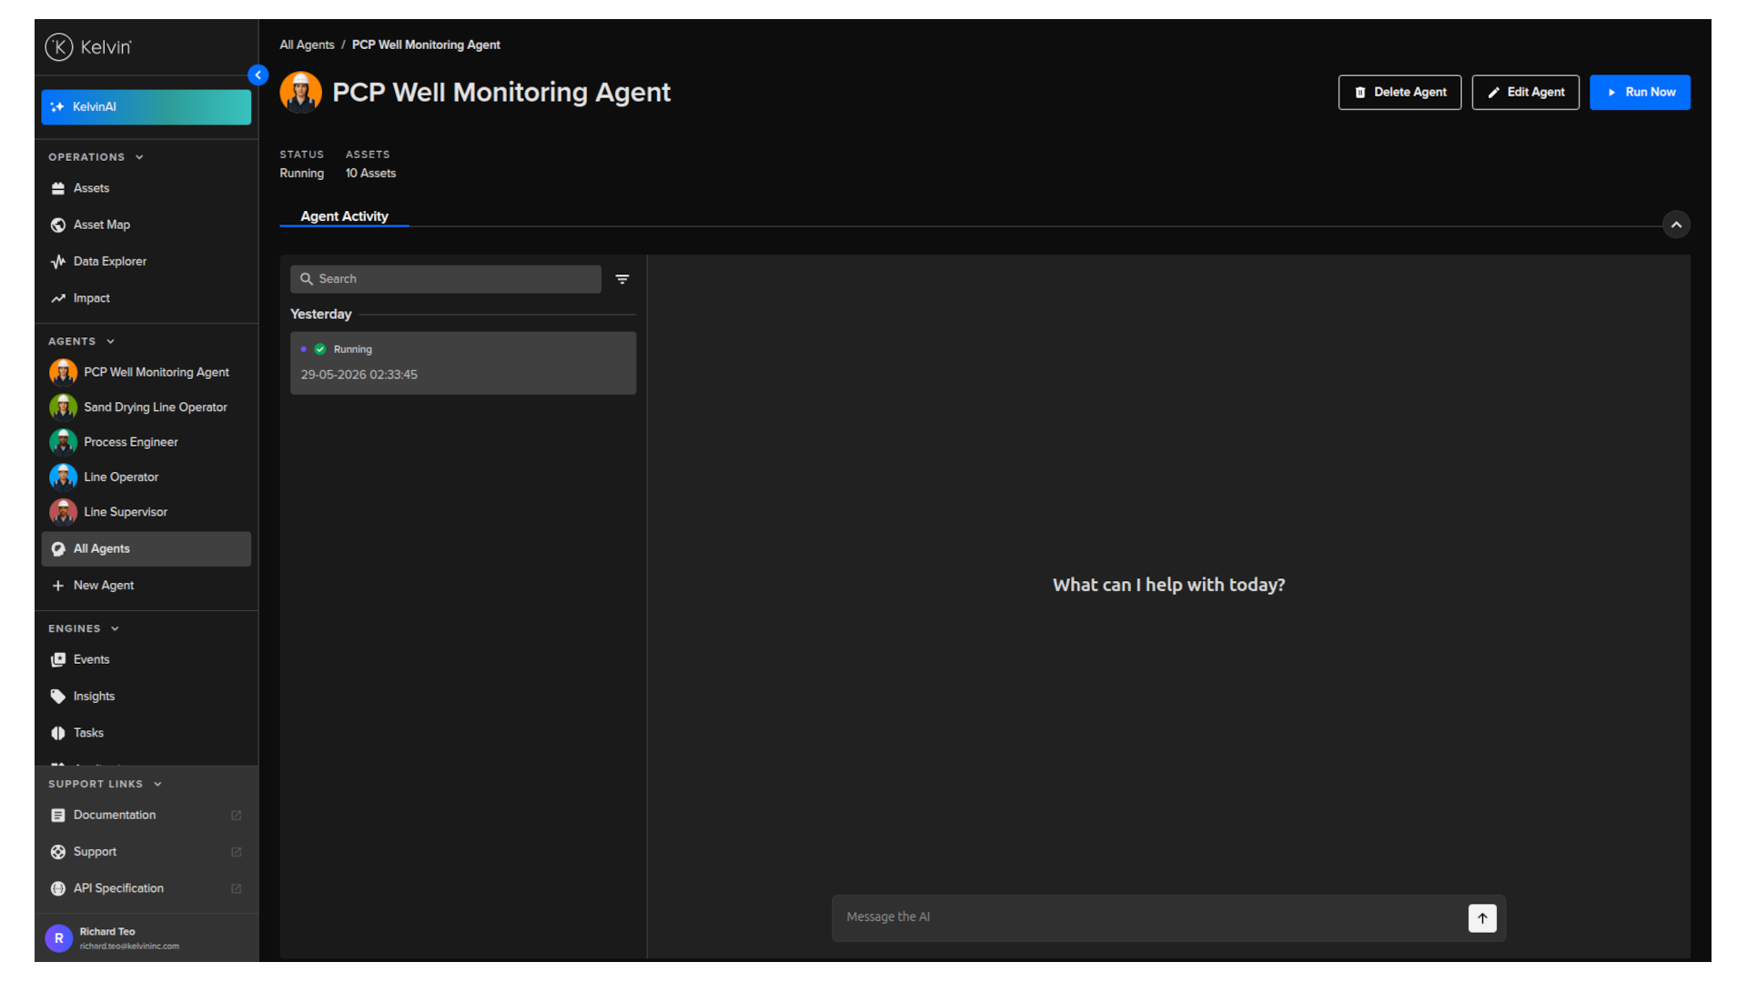Image resolution: width=1747 pixels, height=982 pixels.
Task: Open API Specification link
Action: [x=146, y=888]
